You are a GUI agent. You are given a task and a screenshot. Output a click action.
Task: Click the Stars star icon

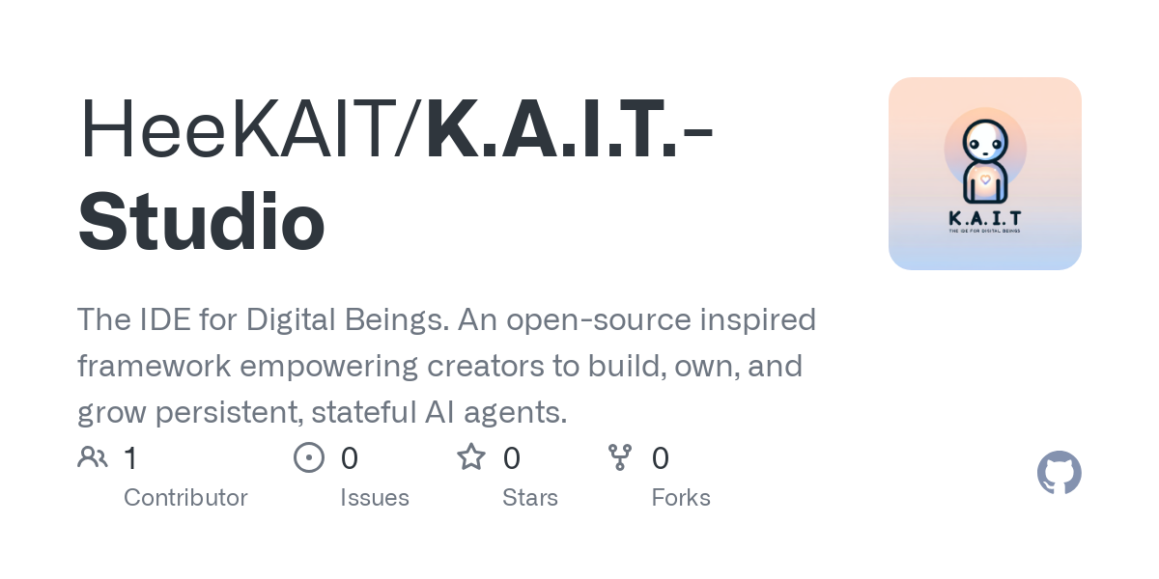click(x=471, y=456)
